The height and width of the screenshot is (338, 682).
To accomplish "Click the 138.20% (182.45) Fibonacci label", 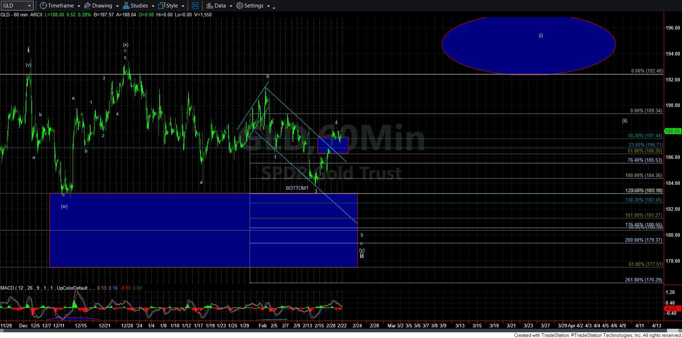I will pyautogui.click(x=644, y=200).
